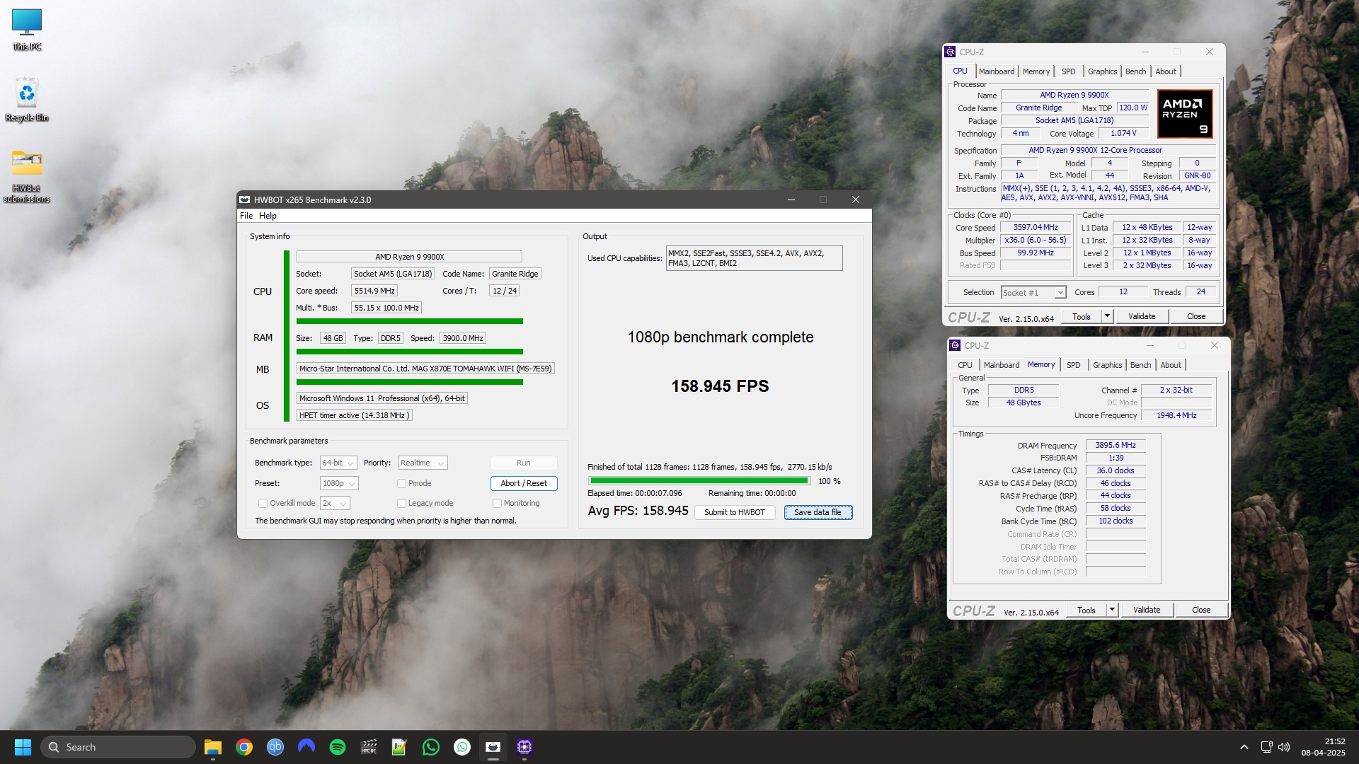Open Priority Realtime dropdown
The image size is (1359, 764).
coord(423,463)
